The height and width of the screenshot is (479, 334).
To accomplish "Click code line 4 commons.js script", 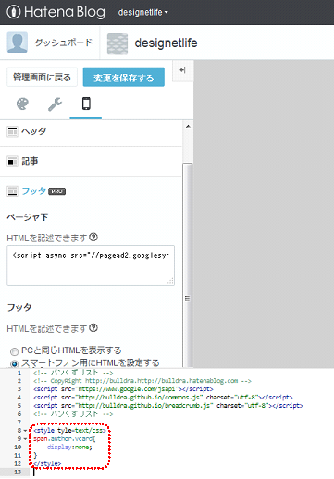I will [x=163, y=398].
